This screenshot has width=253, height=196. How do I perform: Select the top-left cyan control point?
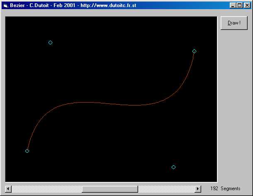50,42
